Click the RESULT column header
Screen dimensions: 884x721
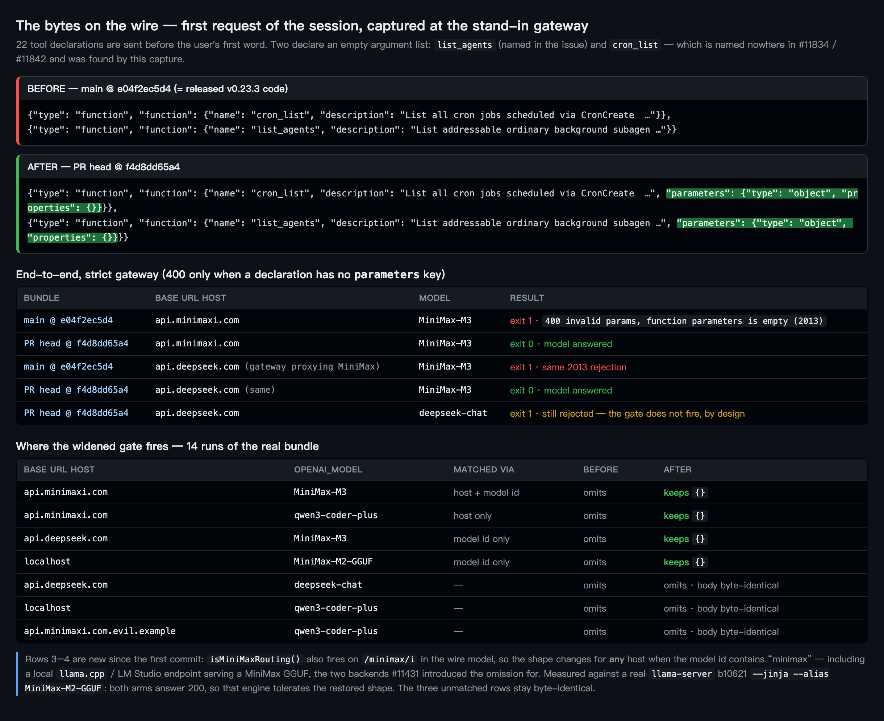pos(526,298)
